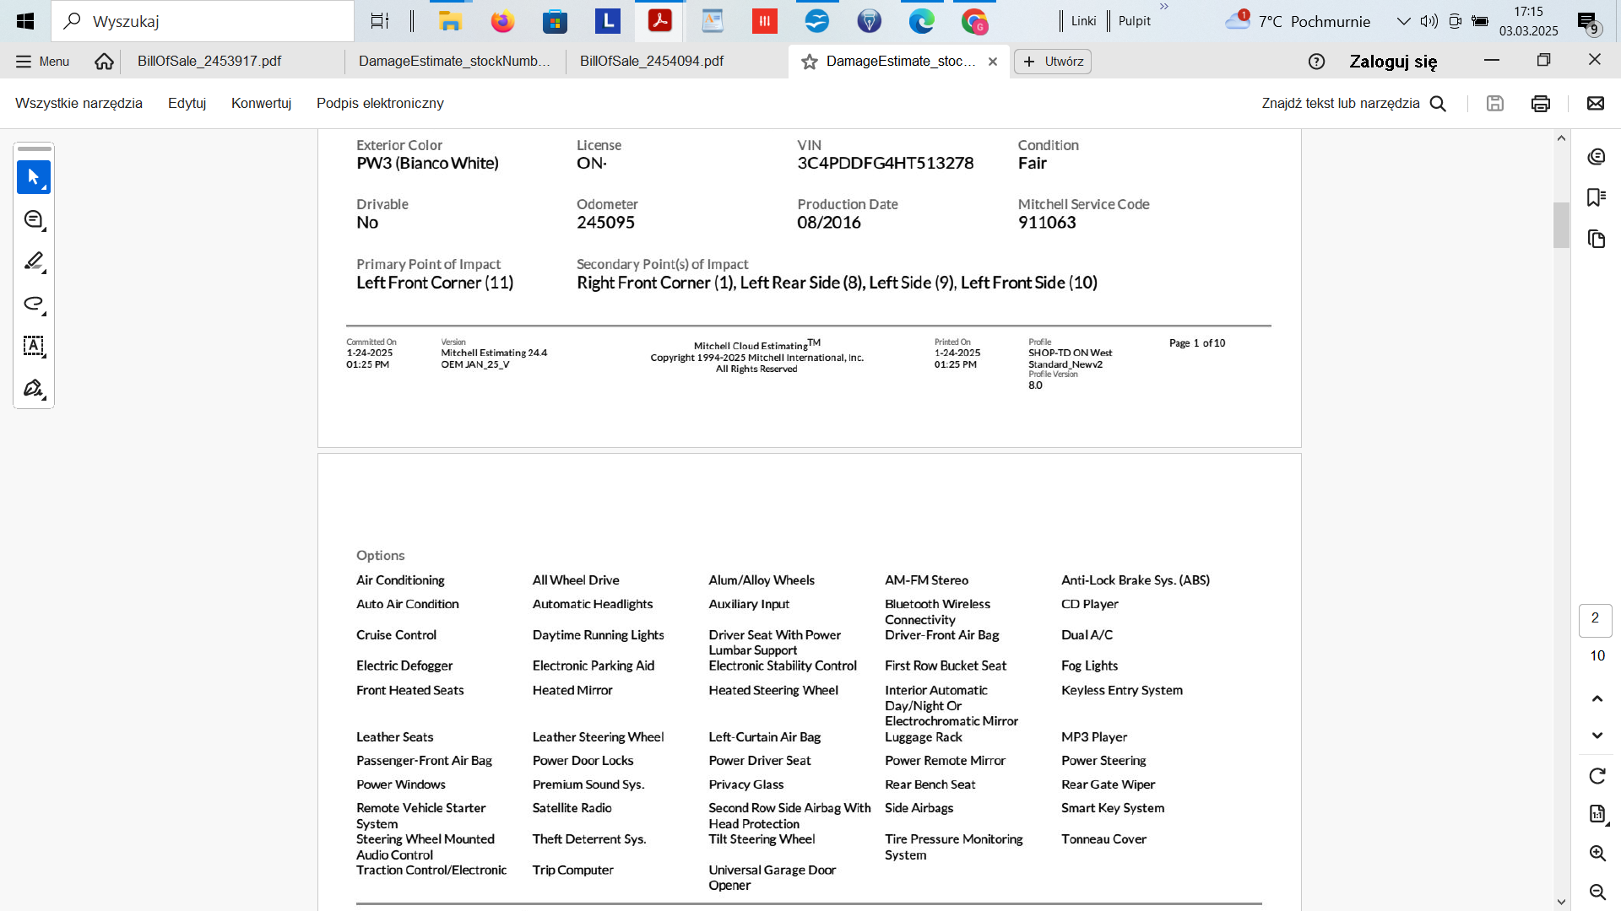Screen dimensions: 1621x911
Task: Switch to BillOfSale_2454094.pdf tab
Action: (652, 61)
